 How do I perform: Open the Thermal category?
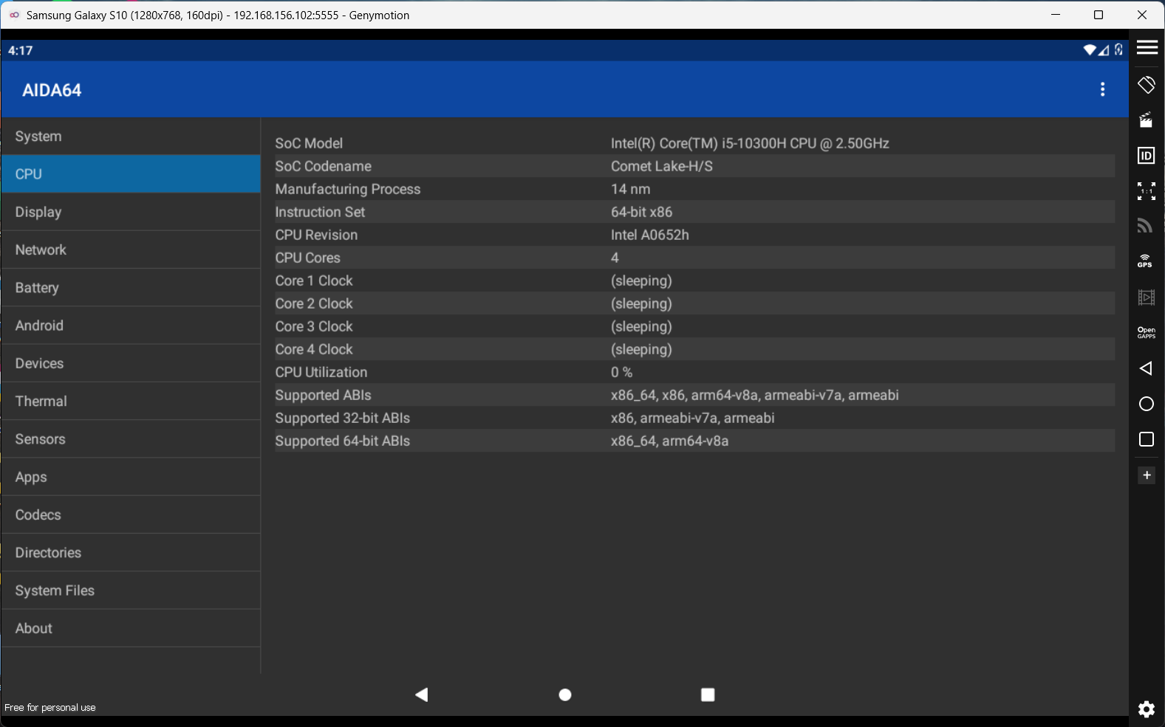point(131,401)
